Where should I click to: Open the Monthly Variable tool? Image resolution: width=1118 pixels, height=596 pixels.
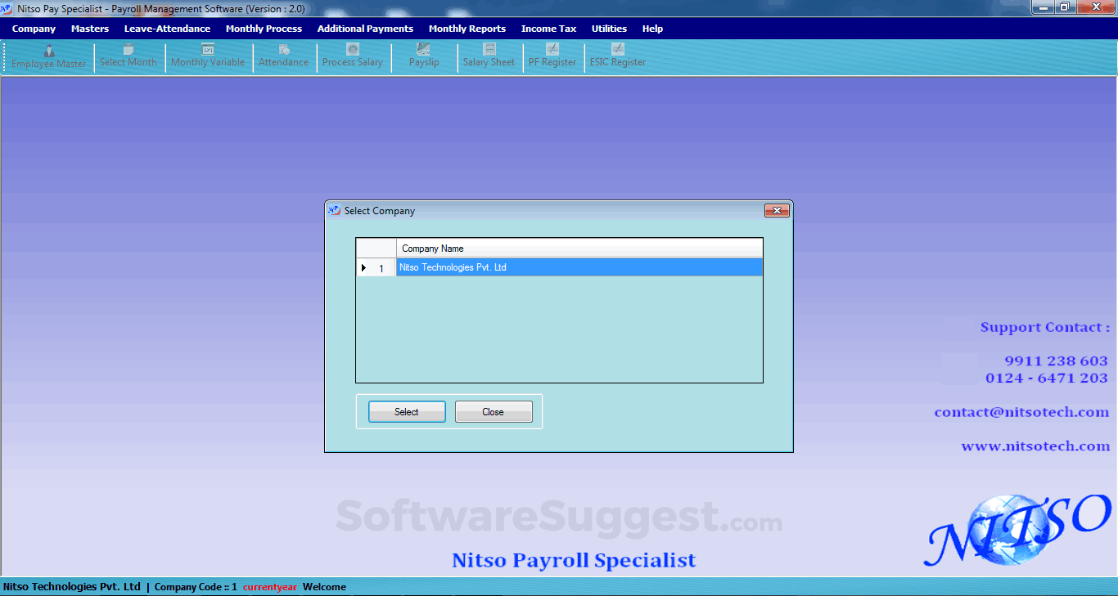pyautogui.click(x=209, y=56)
